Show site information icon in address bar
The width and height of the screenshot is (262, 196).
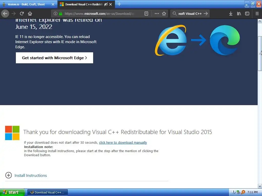pyautogui.click(x=56, y=14)
